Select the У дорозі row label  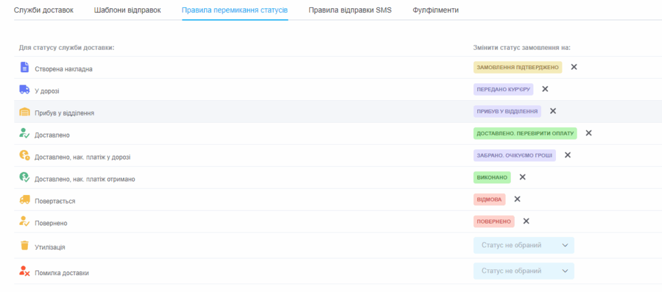tap(47, 91)
